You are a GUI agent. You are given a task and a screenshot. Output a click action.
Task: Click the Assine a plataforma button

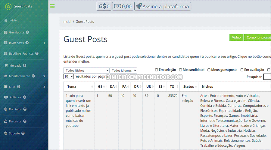(163, 6)
